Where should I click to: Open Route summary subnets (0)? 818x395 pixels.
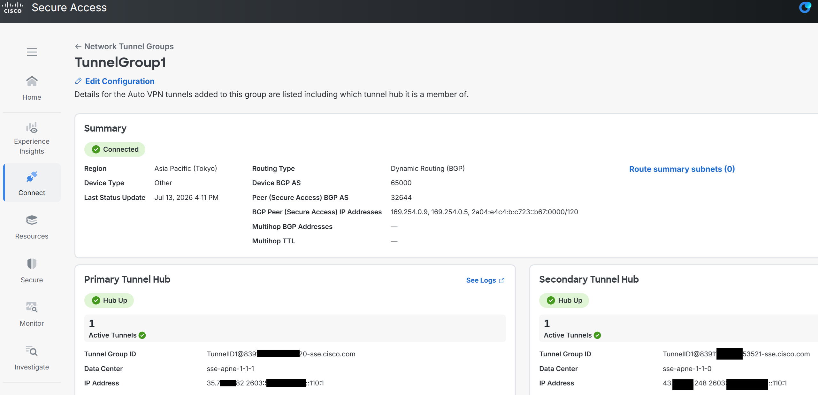click(682, 169)
